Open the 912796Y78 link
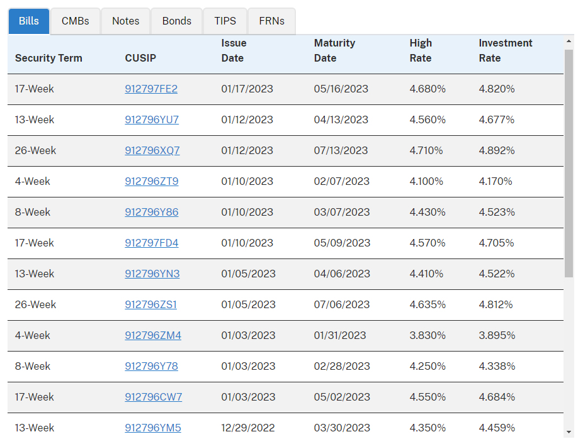The width and height of the screenshot is (578, 444). pyautogui.click(x=152, y=366)
